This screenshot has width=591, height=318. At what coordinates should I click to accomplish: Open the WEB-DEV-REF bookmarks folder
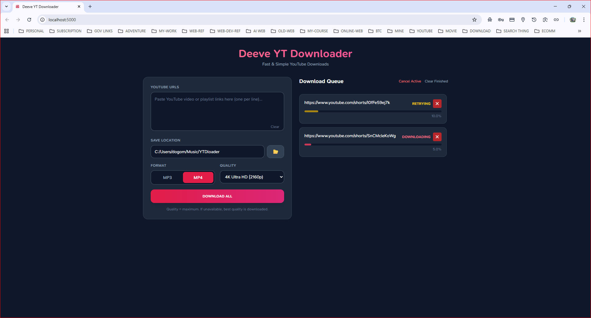pos(225,31)
